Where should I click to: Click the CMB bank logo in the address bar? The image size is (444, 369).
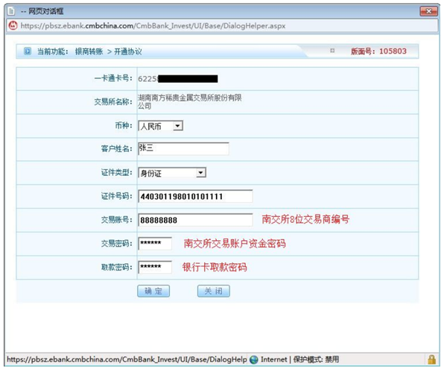point(13,25)
